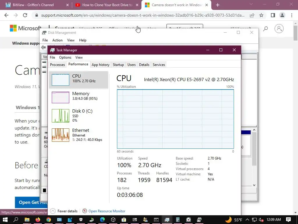Open Microsoft Store from taskbar

(x=124, y=220)
